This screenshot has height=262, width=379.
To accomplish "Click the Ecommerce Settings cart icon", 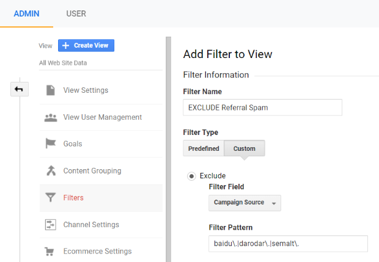I will [x=50, y=252].
